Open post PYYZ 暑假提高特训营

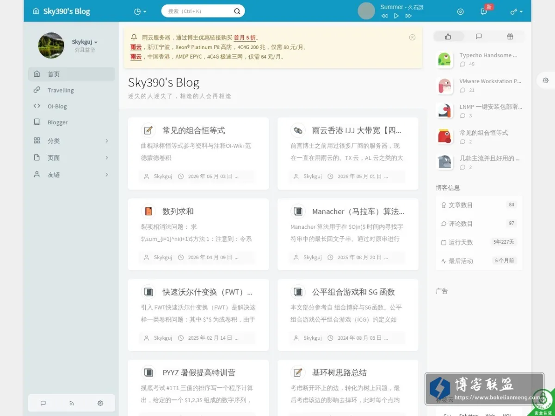point(199,373)
